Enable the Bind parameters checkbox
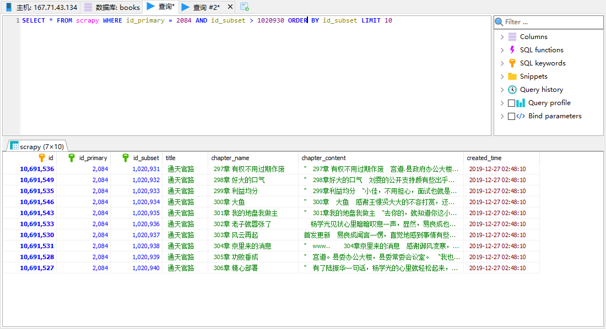This screenshot has width=606, height=329. [x=511, y=116]
